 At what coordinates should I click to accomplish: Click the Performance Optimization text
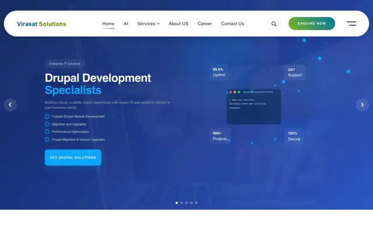pos(71,132)
